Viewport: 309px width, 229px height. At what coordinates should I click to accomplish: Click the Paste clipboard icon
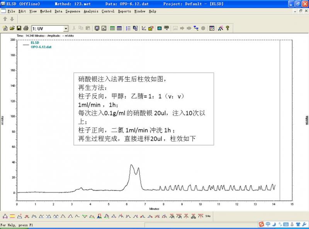point(88,28)
